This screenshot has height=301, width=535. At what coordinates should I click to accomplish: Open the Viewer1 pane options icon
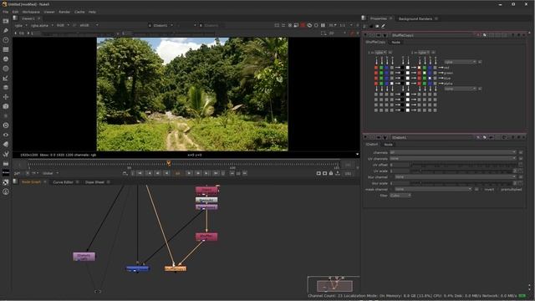click(x=15, y=18)
